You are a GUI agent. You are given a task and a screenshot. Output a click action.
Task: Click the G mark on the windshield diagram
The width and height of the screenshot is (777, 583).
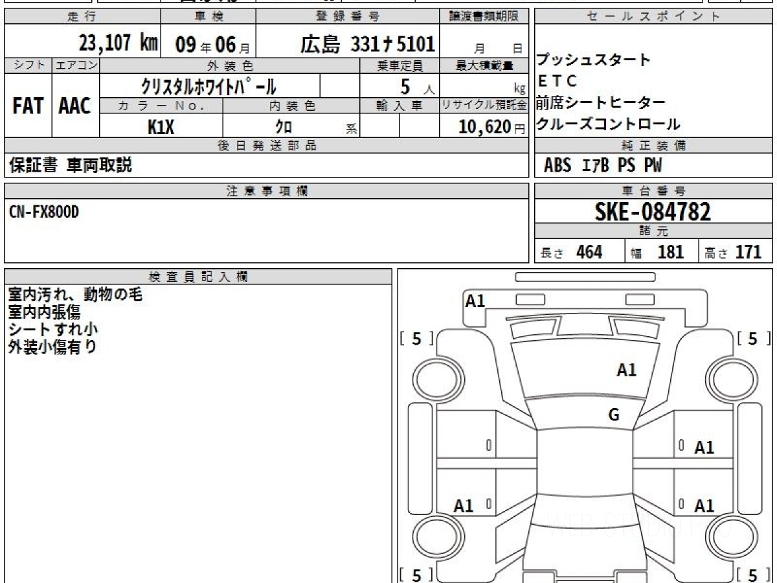pos(614,415)
